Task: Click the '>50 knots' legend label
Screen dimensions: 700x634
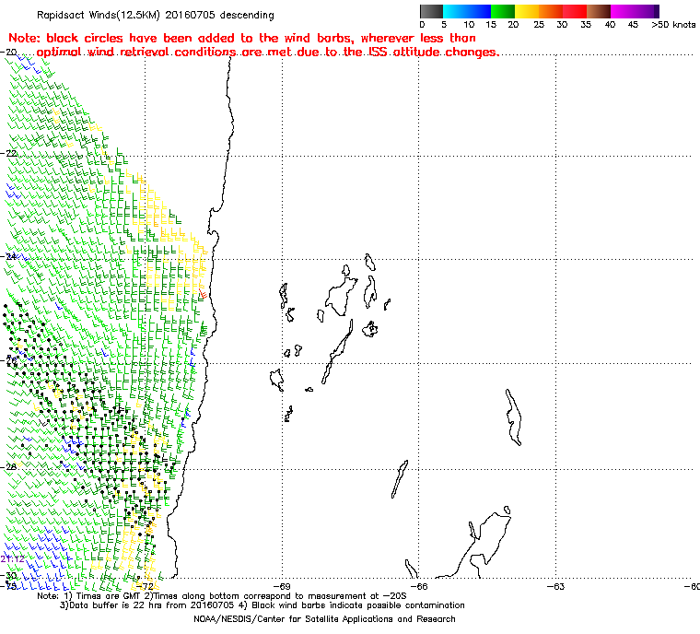Action: click(673, 25)
